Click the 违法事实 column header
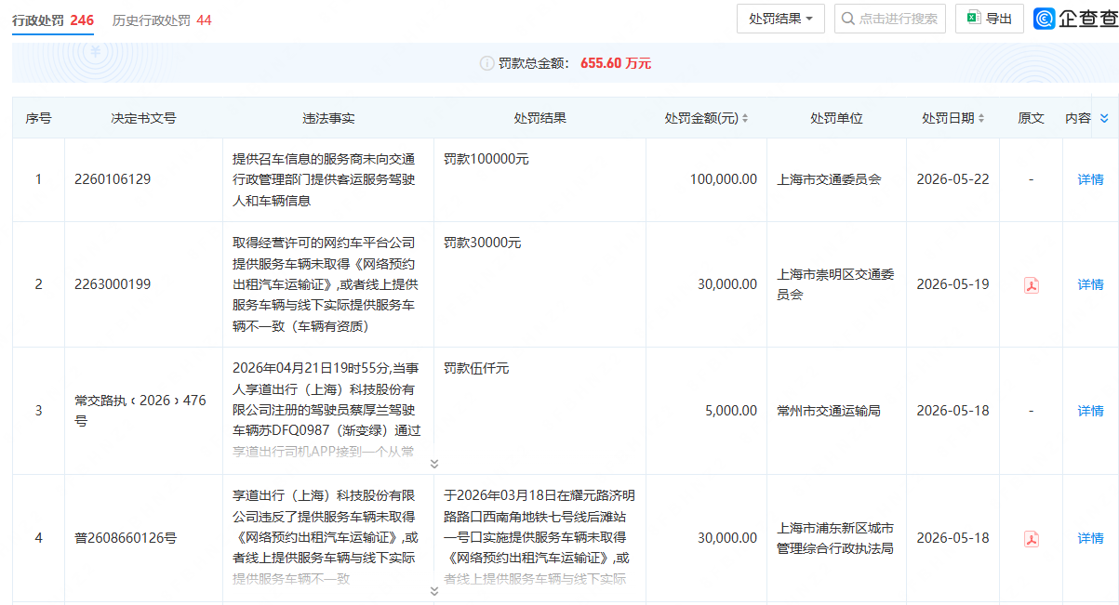This screenshot has width=1119, height=605. 328,118
